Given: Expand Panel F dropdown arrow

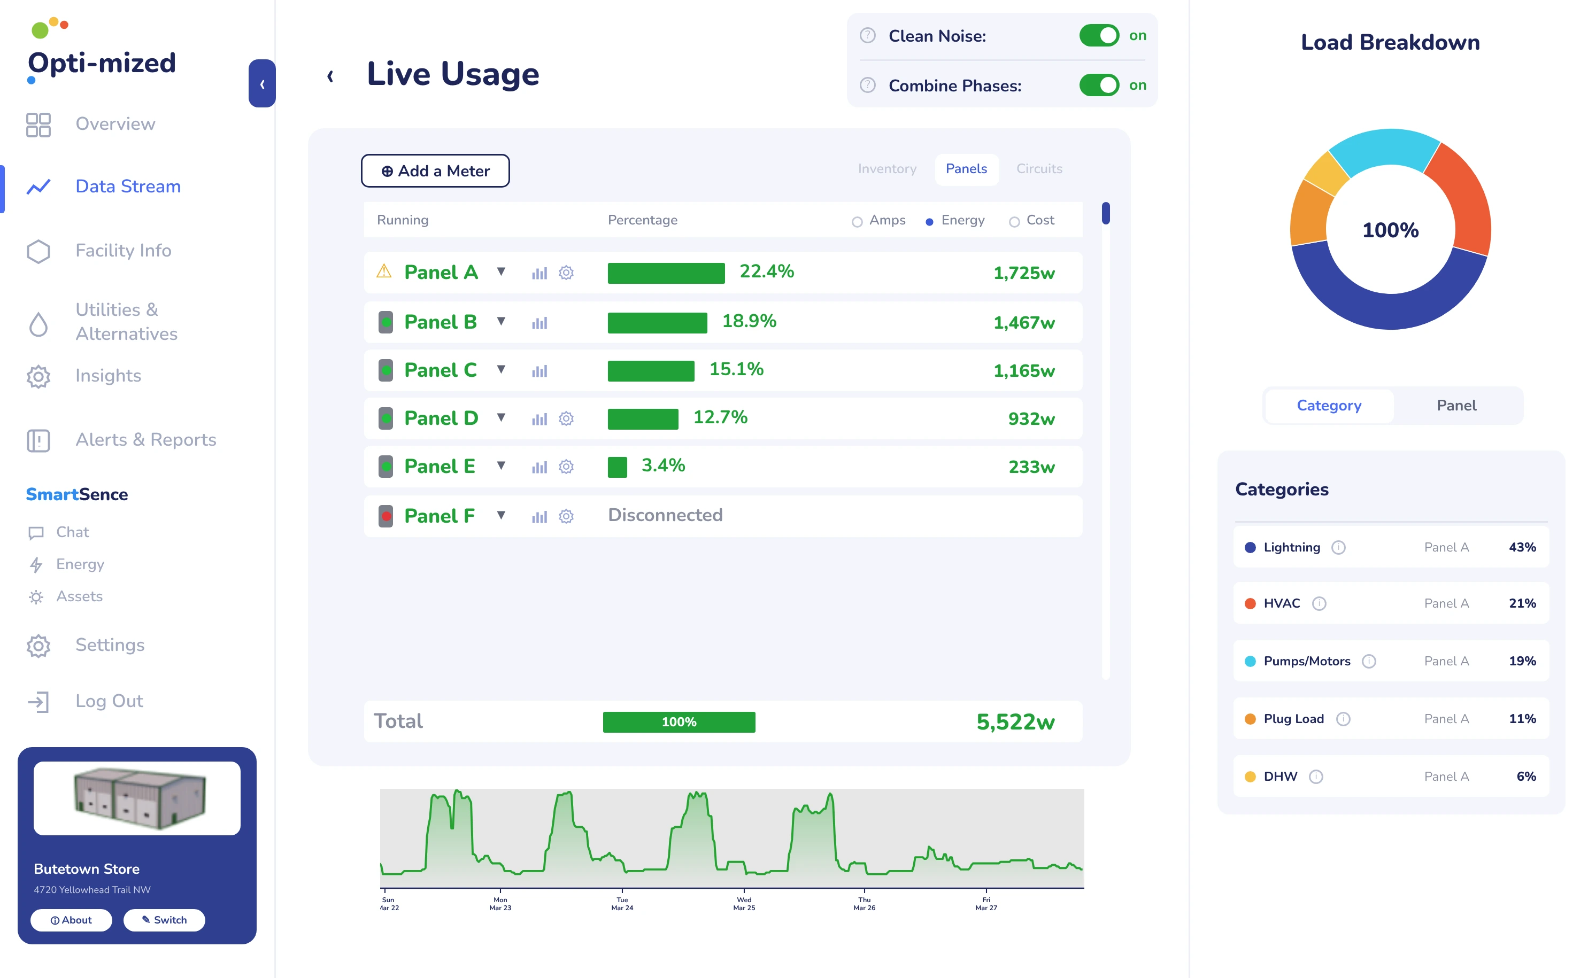Looking at the screenshot, I should (x=501, y=516).
